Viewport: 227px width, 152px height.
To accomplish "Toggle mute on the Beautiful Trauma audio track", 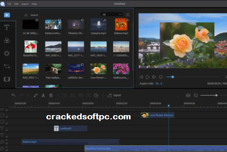I will 7,147.
